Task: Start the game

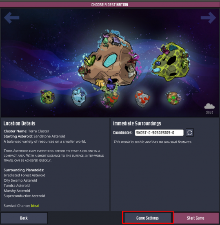Action: point(196,218)
